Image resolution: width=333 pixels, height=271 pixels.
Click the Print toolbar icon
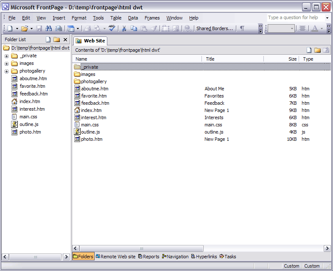88,28
